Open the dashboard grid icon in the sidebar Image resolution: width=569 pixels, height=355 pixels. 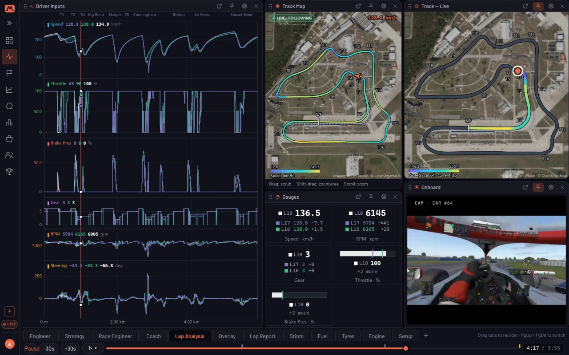pos(9,40)
